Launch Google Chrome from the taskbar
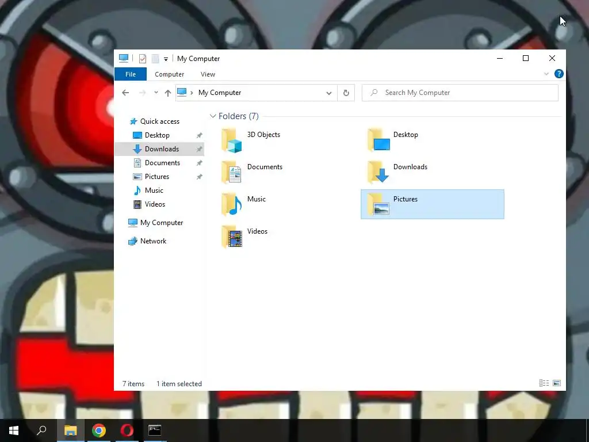The width and height of the screenshot is (589, 442). [x=99, y=430]
